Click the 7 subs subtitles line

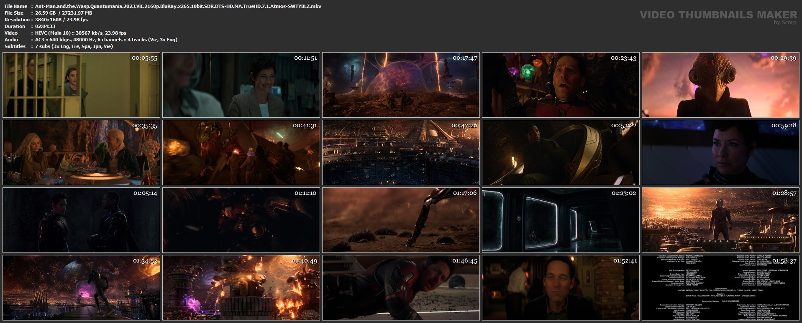74,46
